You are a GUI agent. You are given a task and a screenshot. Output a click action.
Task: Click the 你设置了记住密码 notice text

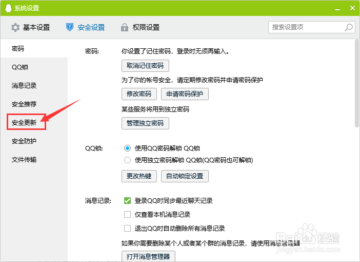[x=175, y=51]
